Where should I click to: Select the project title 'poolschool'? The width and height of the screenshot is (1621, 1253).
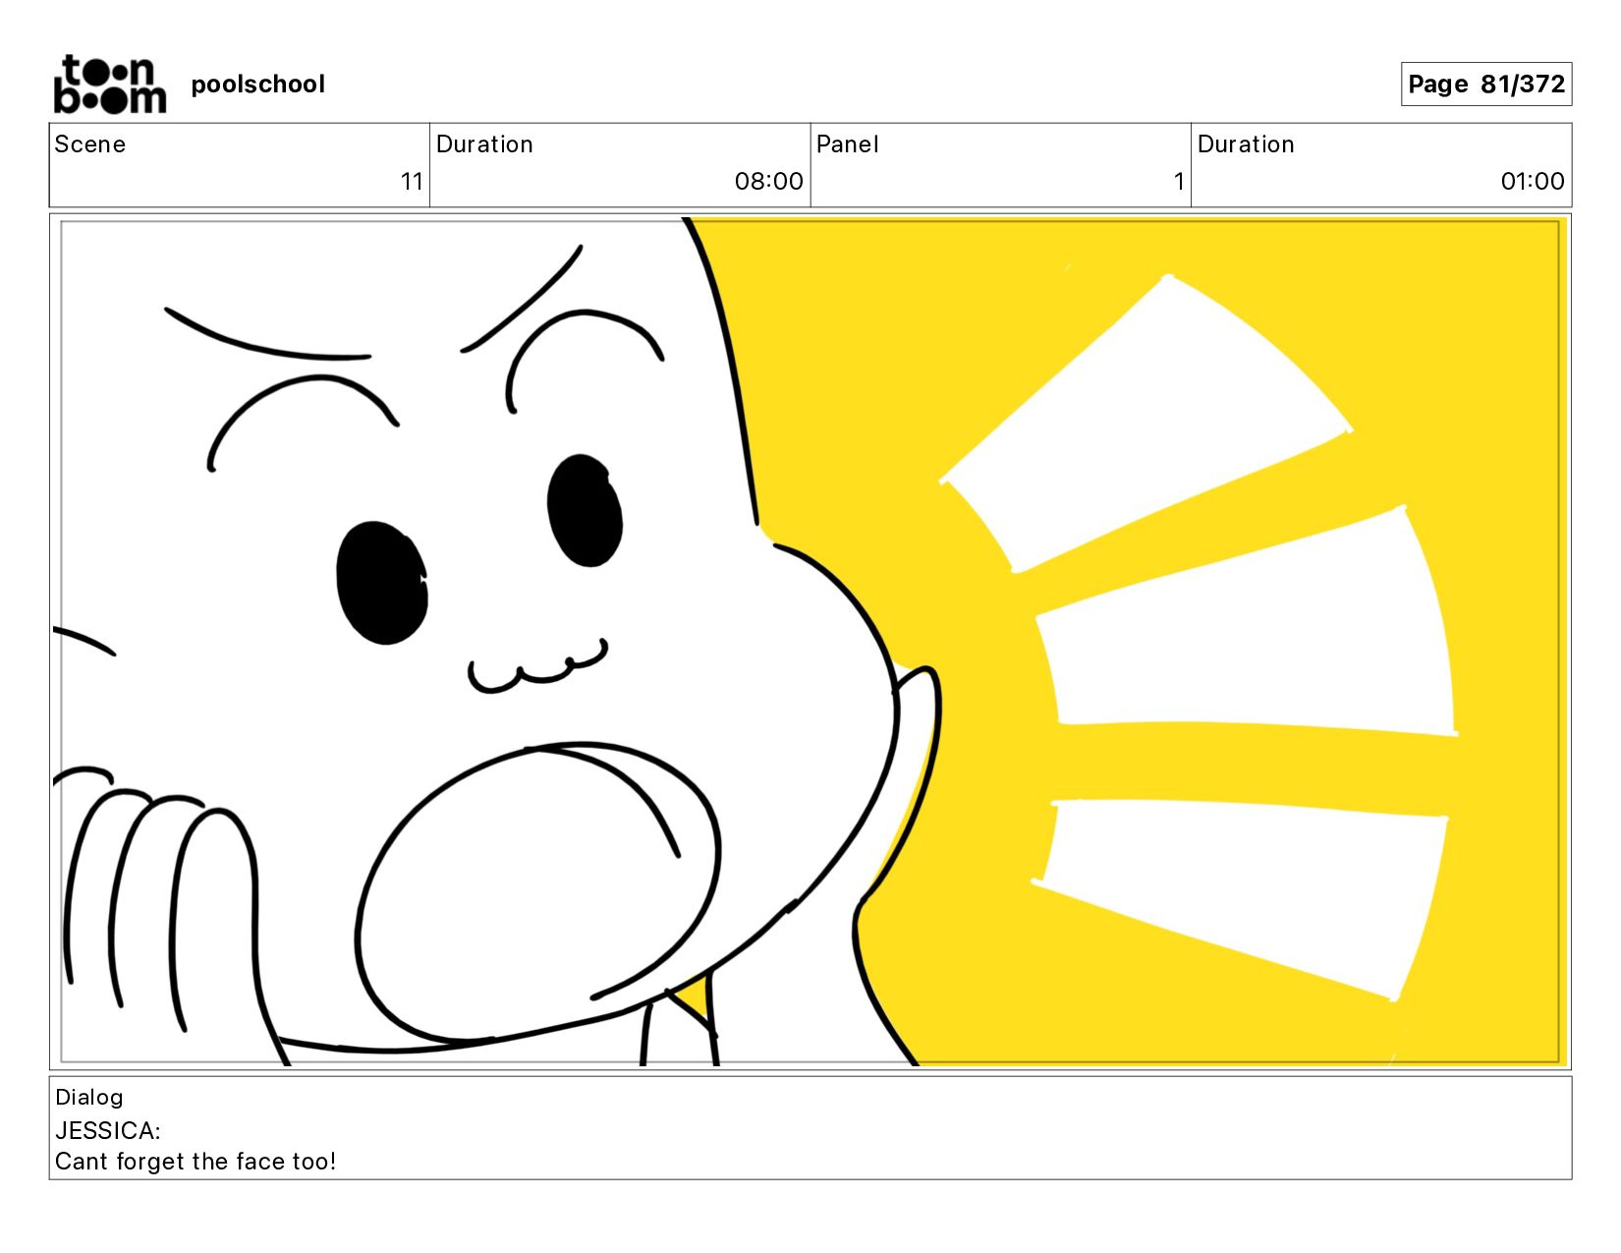point(257,85)
